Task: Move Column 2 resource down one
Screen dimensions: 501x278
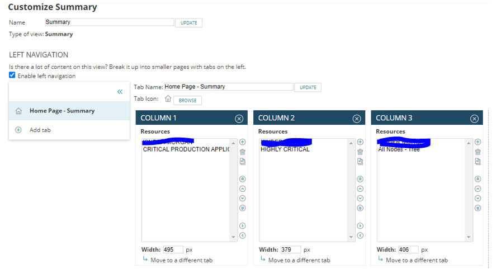Action: click(x=360, y=199)
